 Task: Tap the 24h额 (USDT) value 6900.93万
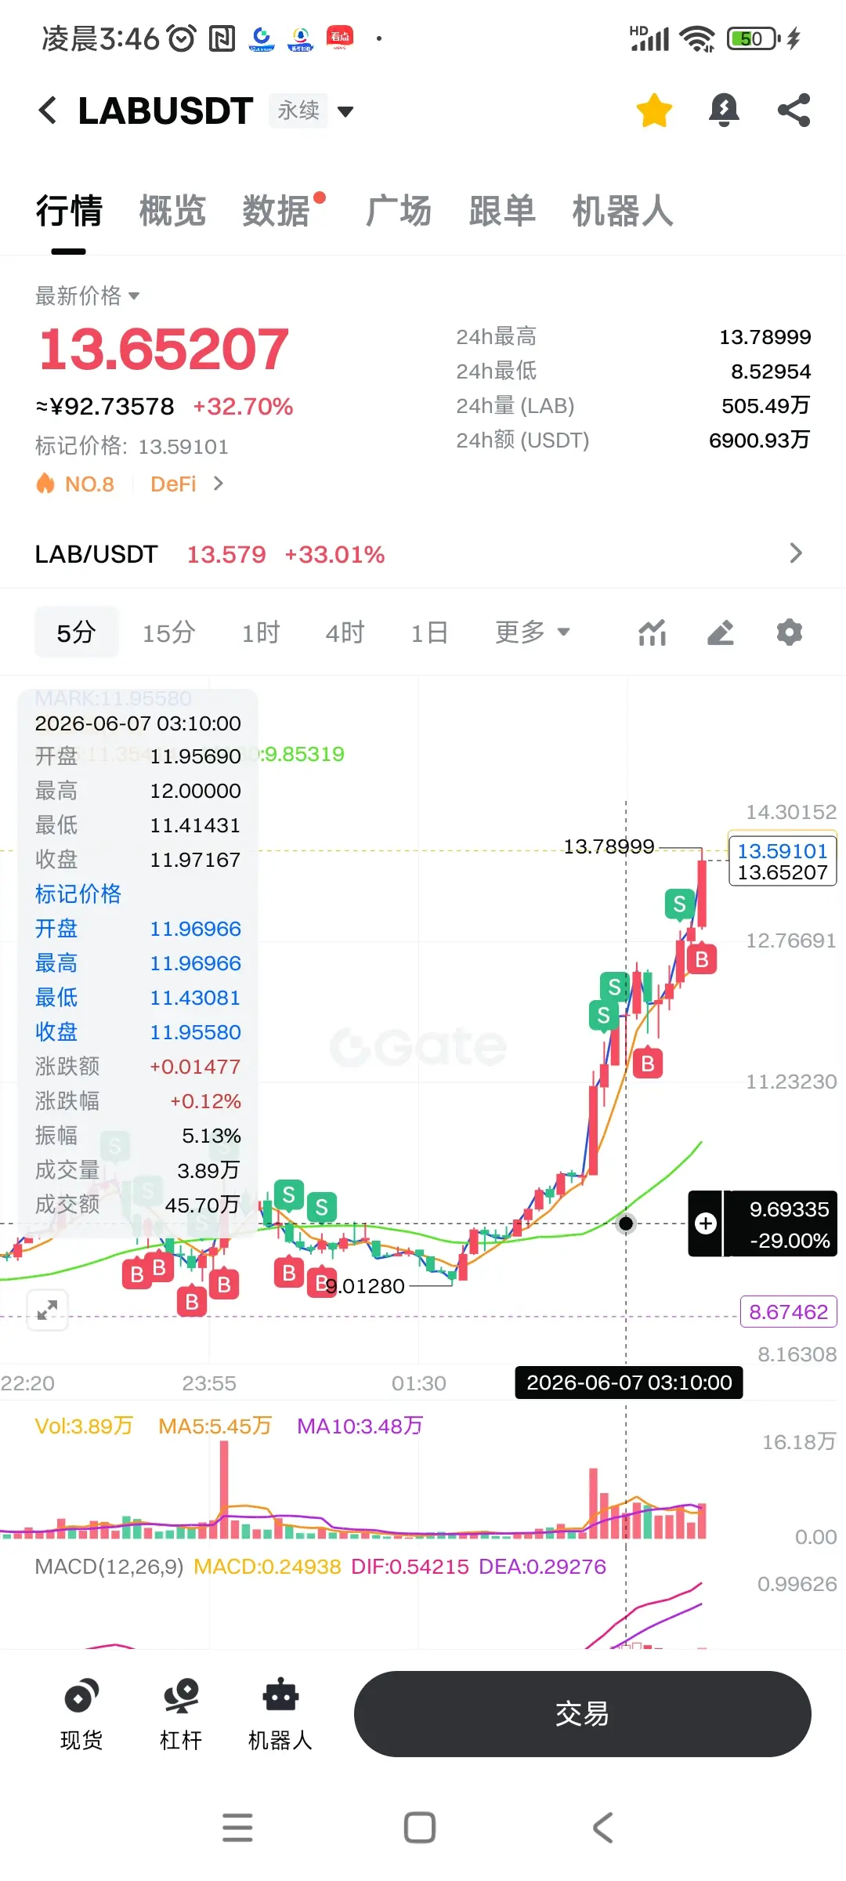point(759,440)
